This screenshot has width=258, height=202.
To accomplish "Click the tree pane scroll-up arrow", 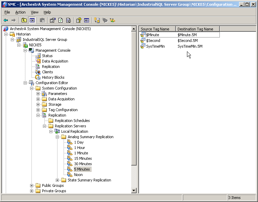I will coord(134,29).
